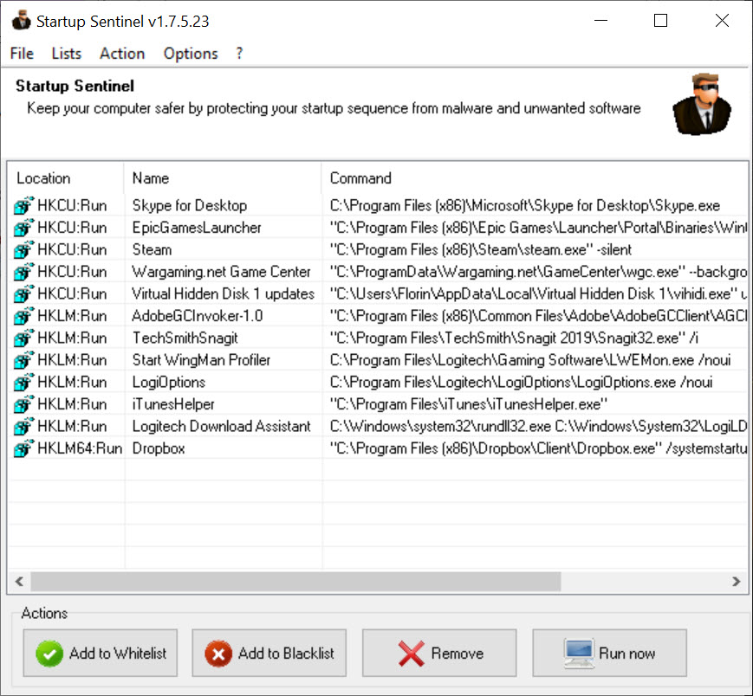Click the registry icon in the Steam row

pos(23,249)
